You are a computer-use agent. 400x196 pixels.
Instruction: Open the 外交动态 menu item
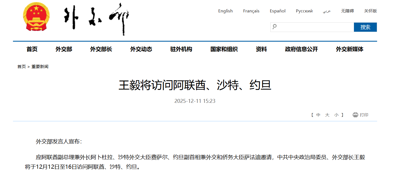tap(141, 49)
